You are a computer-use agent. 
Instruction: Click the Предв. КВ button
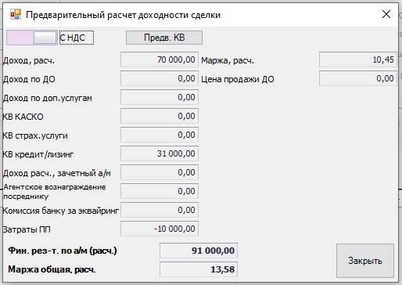click(164, 38)
